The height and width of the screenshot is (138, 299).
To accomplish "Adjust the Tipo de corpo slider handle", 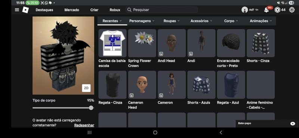I will (91, 108).
